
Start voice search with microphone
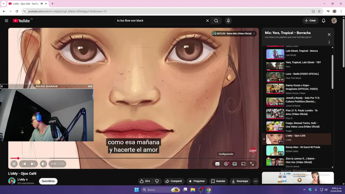pyautogui.click(x=228, y=21)
